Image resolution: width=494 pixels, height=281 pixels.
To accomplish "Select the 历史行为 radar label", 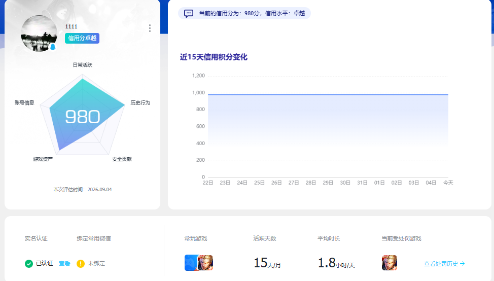I will tap(140, 102).
